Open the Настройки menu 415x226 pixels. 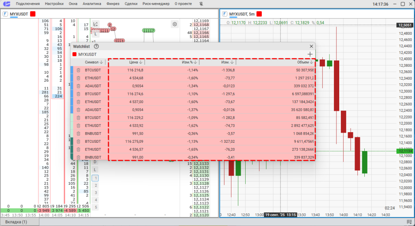(x=54, y=4)
